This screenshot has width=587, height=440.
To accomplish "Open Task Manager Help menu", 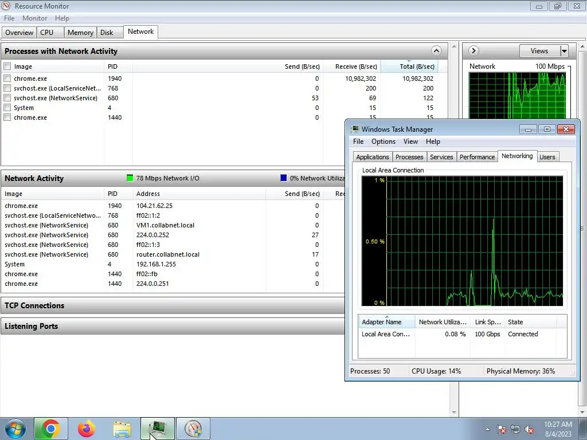I will 433,142.
